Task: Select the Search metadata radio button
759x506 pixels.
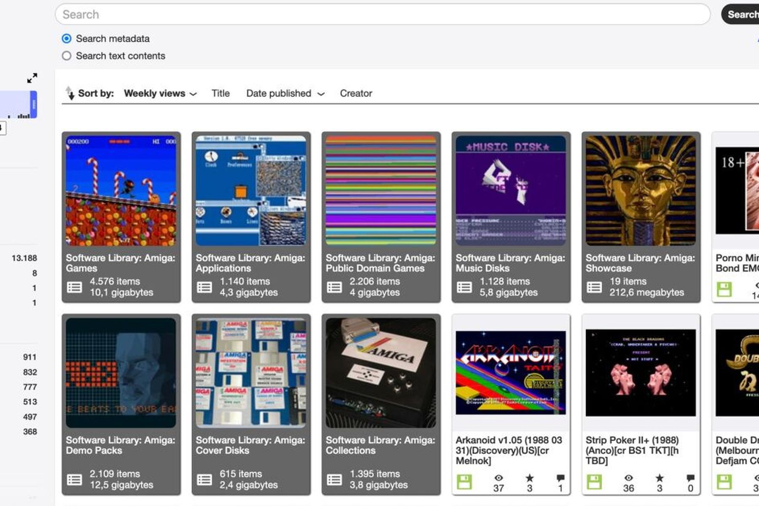Action: tap(67, 39)
